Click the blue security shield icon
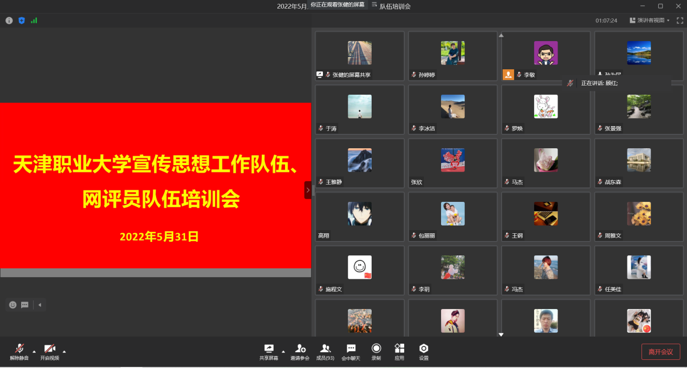The height and width of the screenshot is (368, 687). (x=22, y=21)
